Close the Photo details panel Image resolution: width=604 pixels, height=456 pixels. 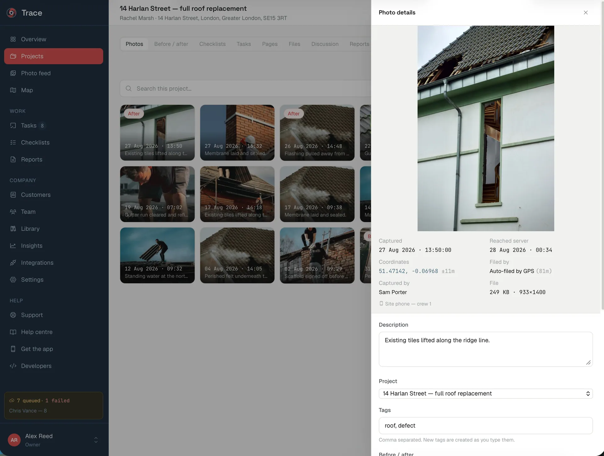[586, 13]
